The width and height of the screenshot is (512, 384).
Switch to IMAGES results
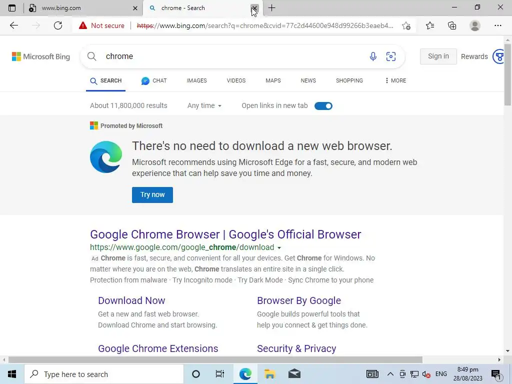(x=196, y=80)
